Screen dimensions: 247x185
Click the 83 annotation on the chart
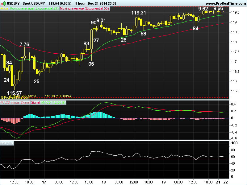pyautogui.click(x=86, y=43)
